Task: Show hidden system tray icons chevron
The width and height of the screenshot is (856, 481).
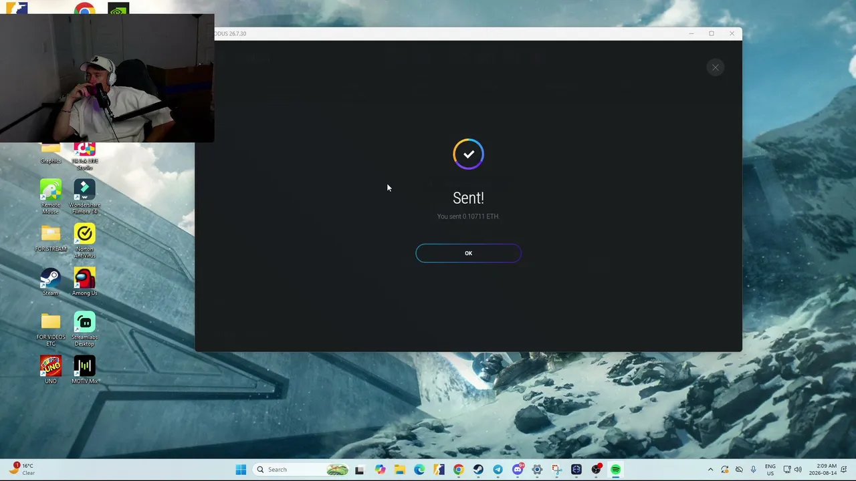Action: tap(710, 470)
